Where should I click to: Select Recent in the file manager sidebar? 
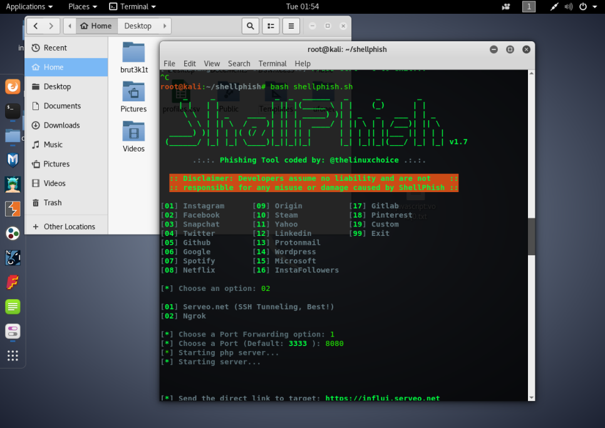coord(66,48)
